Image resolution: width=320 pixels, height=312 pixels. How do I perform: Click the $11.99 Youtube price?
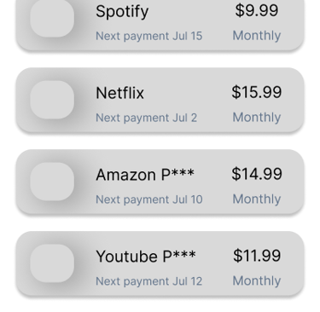[257, 256]
